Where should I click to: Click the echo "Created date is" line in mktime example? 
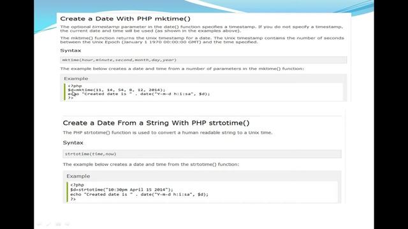pos(139,94)
